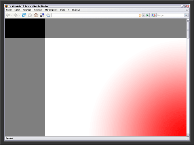The image size is (194, 145).
Task: Open the del.icio.us bookmarks icon
Action: pos(42,15)
